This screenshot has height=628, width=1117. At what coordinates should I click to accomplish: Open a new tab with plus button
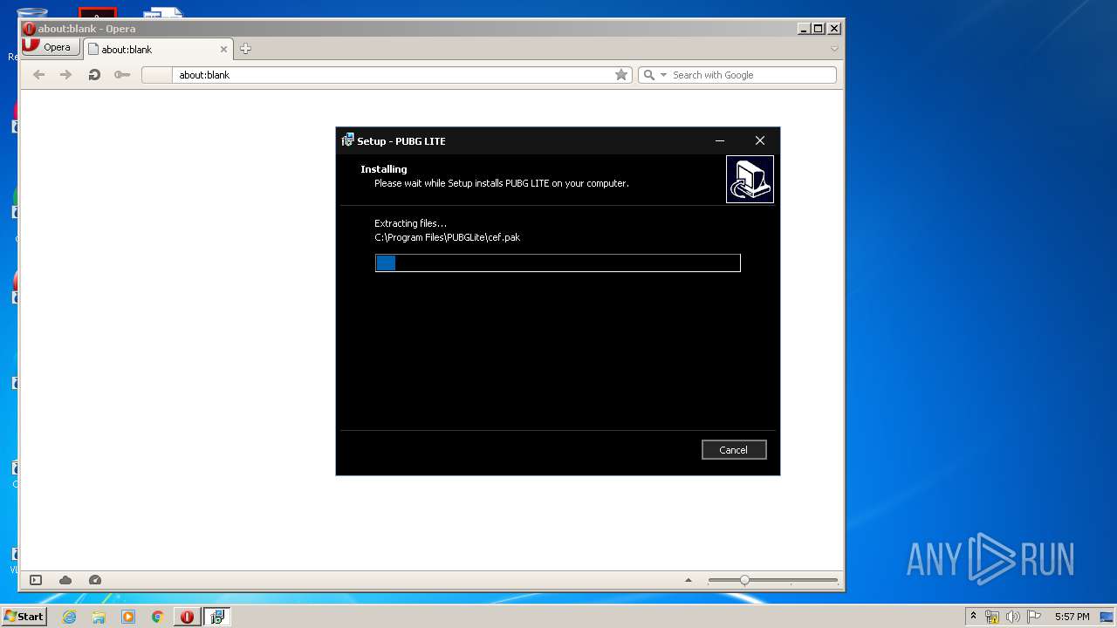point(245,49)
